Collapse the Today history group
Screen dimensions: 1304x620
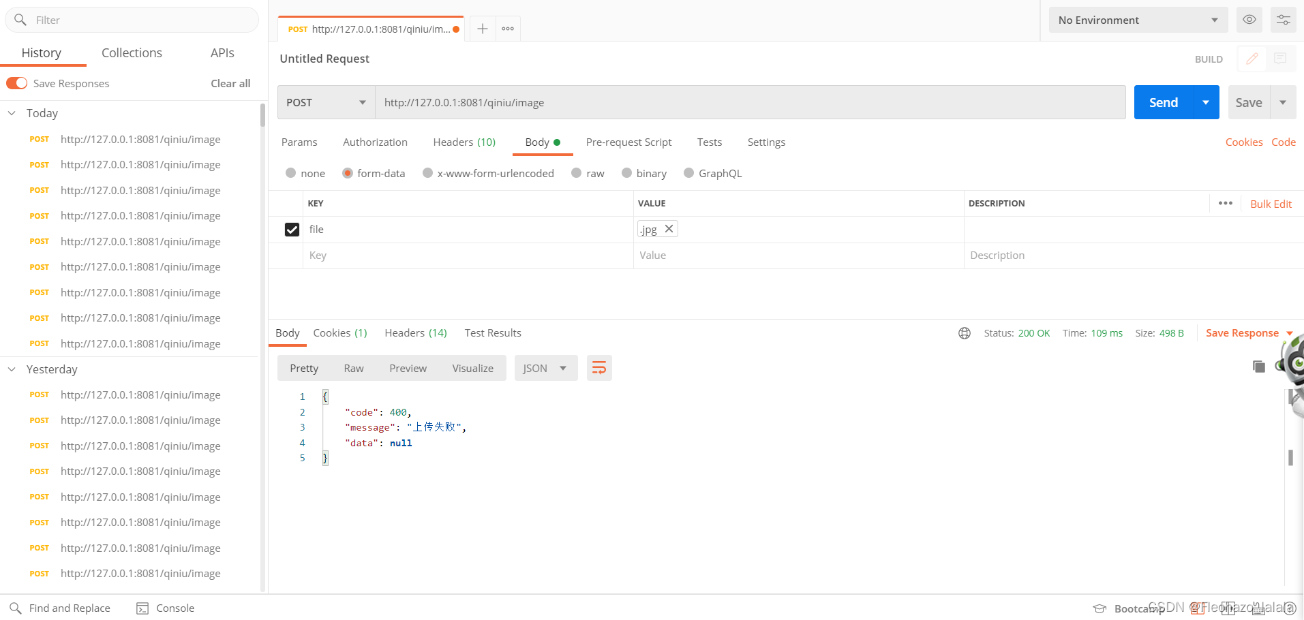coord(12,113)
